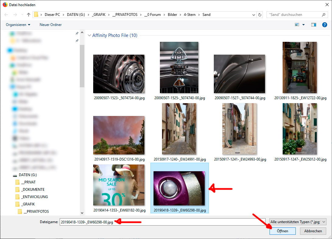The width and height of the screenshot is (332, 239).
Task: Click into the Dateiname input field
Action: point(162,222)
